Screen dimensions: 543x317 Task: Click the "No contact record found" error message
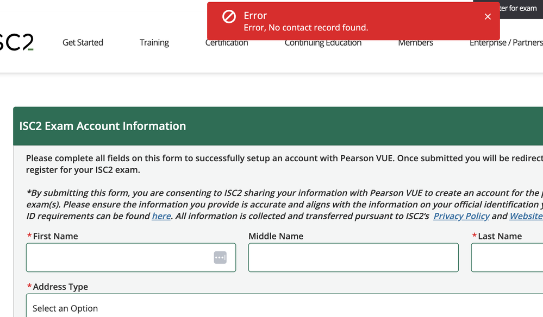305,28
